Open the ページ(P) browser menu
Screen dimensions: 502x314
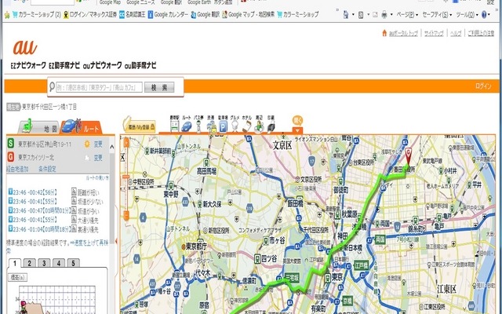(x=406, y=14)
